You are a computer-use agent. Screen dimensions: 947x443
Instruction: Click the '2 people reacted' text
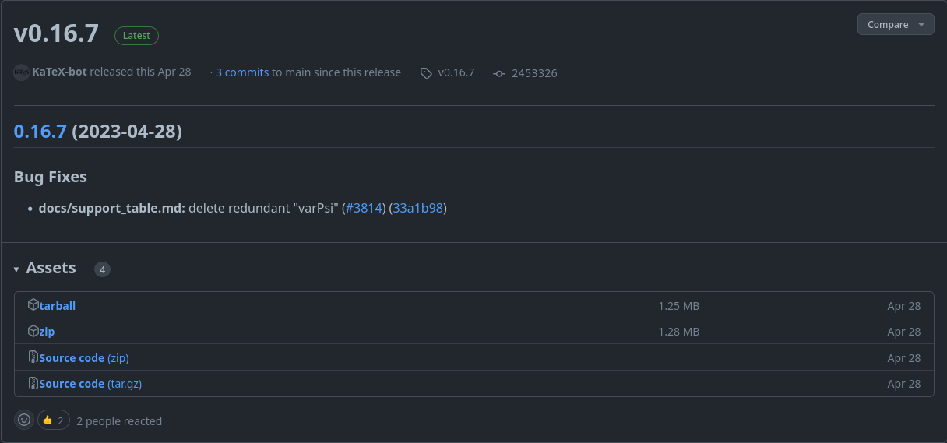119,421
